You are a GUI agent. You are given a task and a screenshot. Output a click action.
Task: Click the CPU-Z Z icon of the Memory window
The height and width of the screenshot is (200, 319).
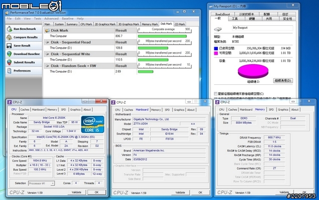click(217, 102)
